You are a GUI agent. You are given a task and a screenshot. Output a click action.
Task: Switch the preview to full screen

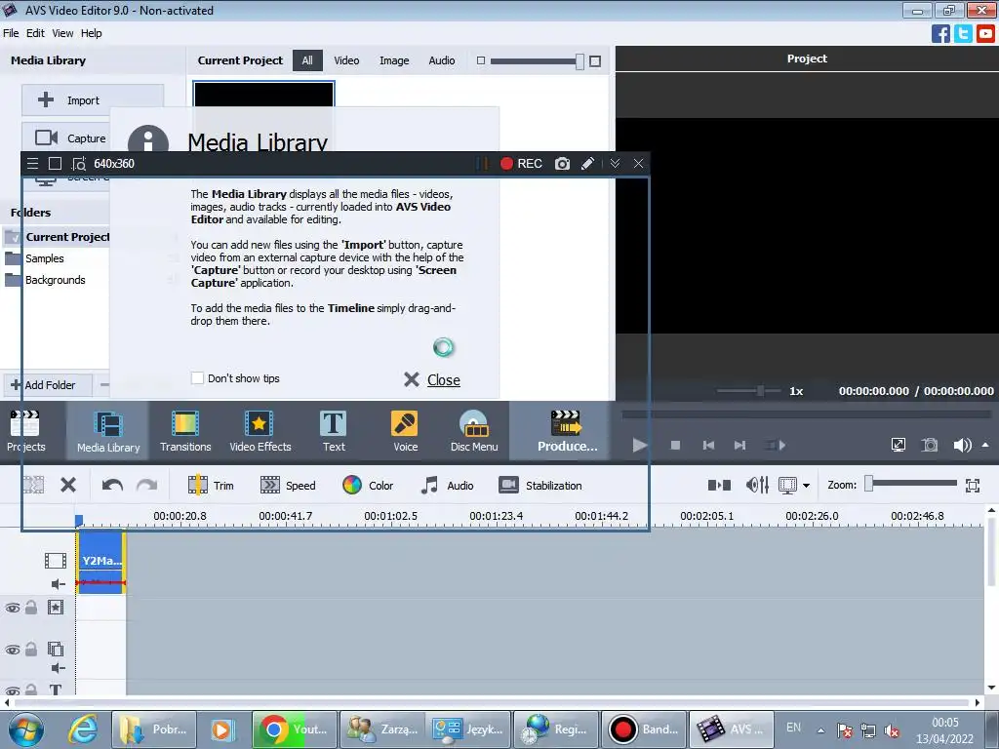coord(899,445)
